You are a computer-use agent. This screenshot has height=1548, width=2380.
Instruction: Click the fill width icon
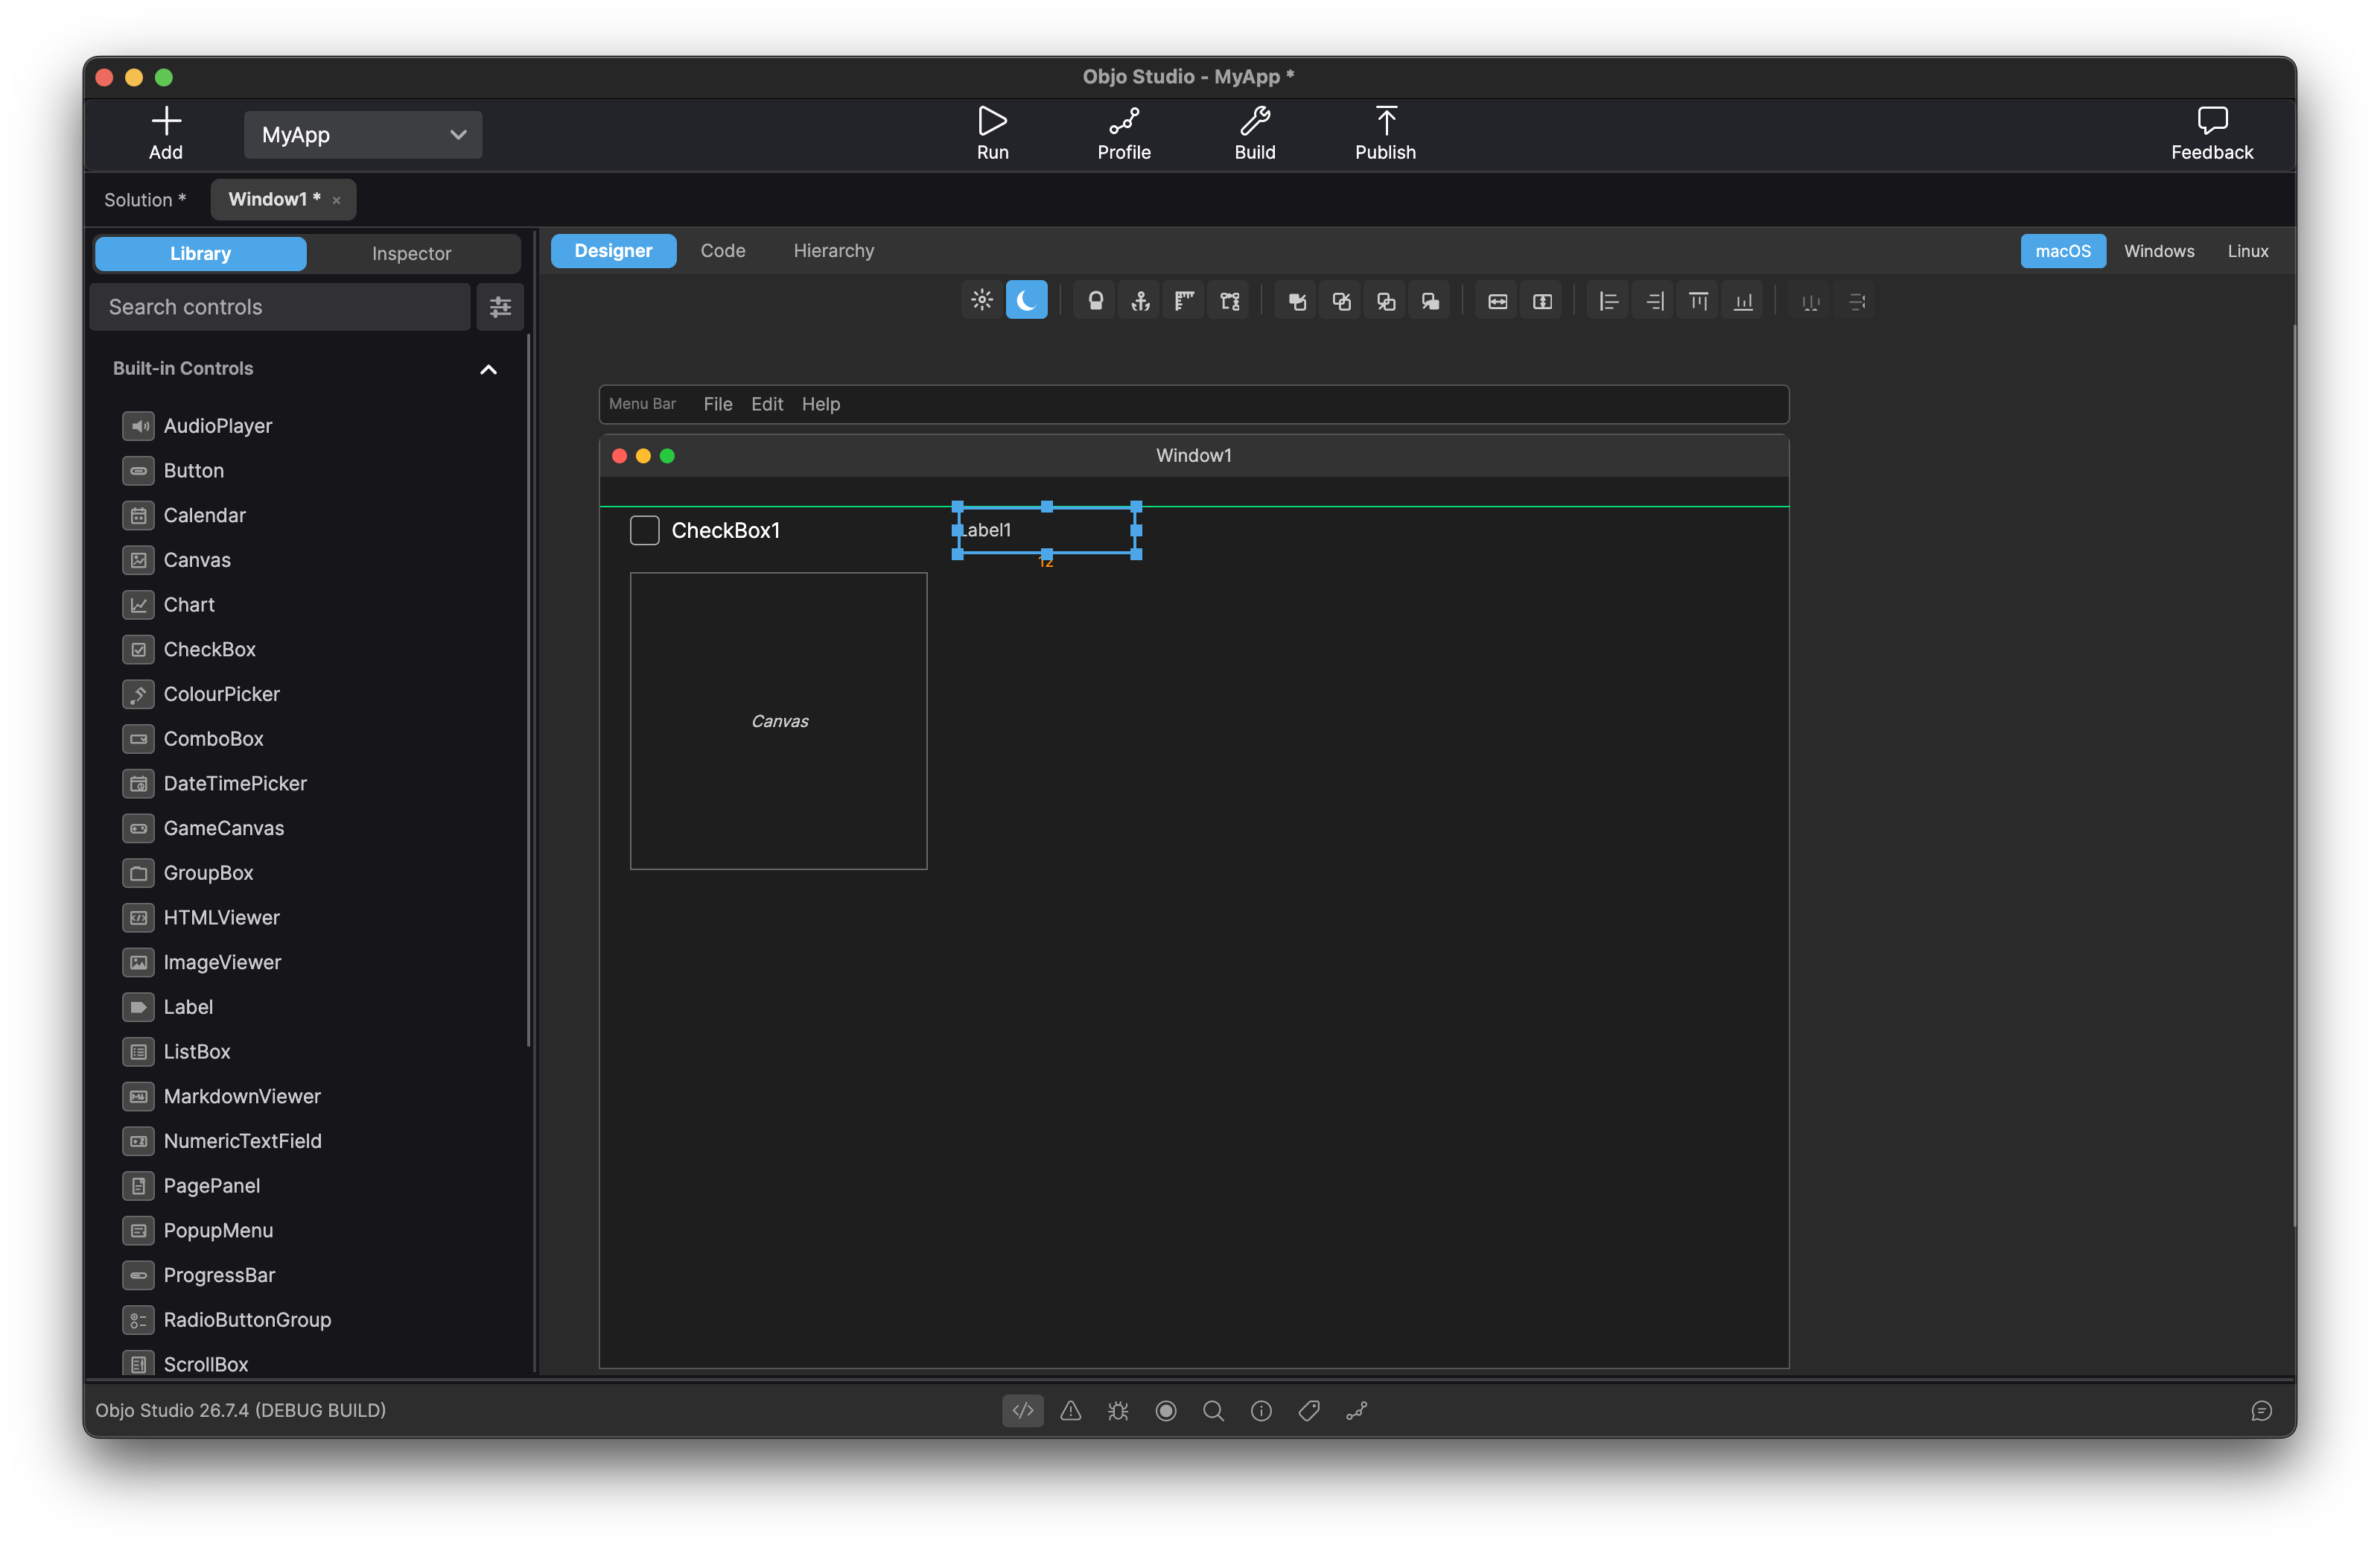(x=1498, y=301)
